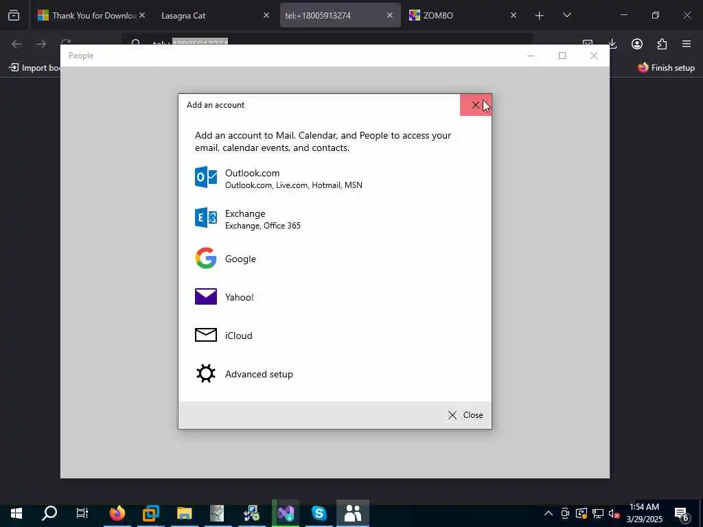The image size is (703, 527).
Task: Maximize the People window
Action: tap(562, 56)
